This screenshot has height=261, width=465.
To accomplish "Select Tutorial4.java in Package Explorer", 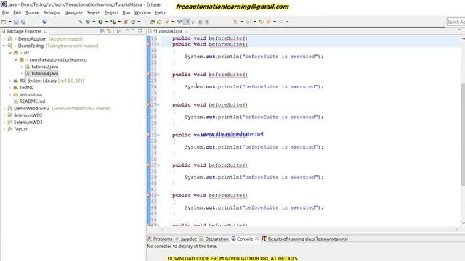I will [44, 73].
